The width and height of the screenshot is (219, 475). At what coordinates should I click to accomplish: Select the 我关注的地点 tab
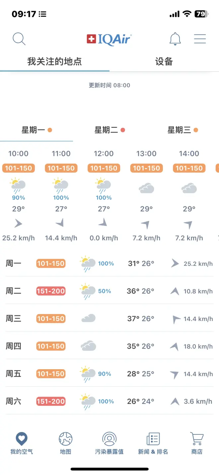coord(54,62)
